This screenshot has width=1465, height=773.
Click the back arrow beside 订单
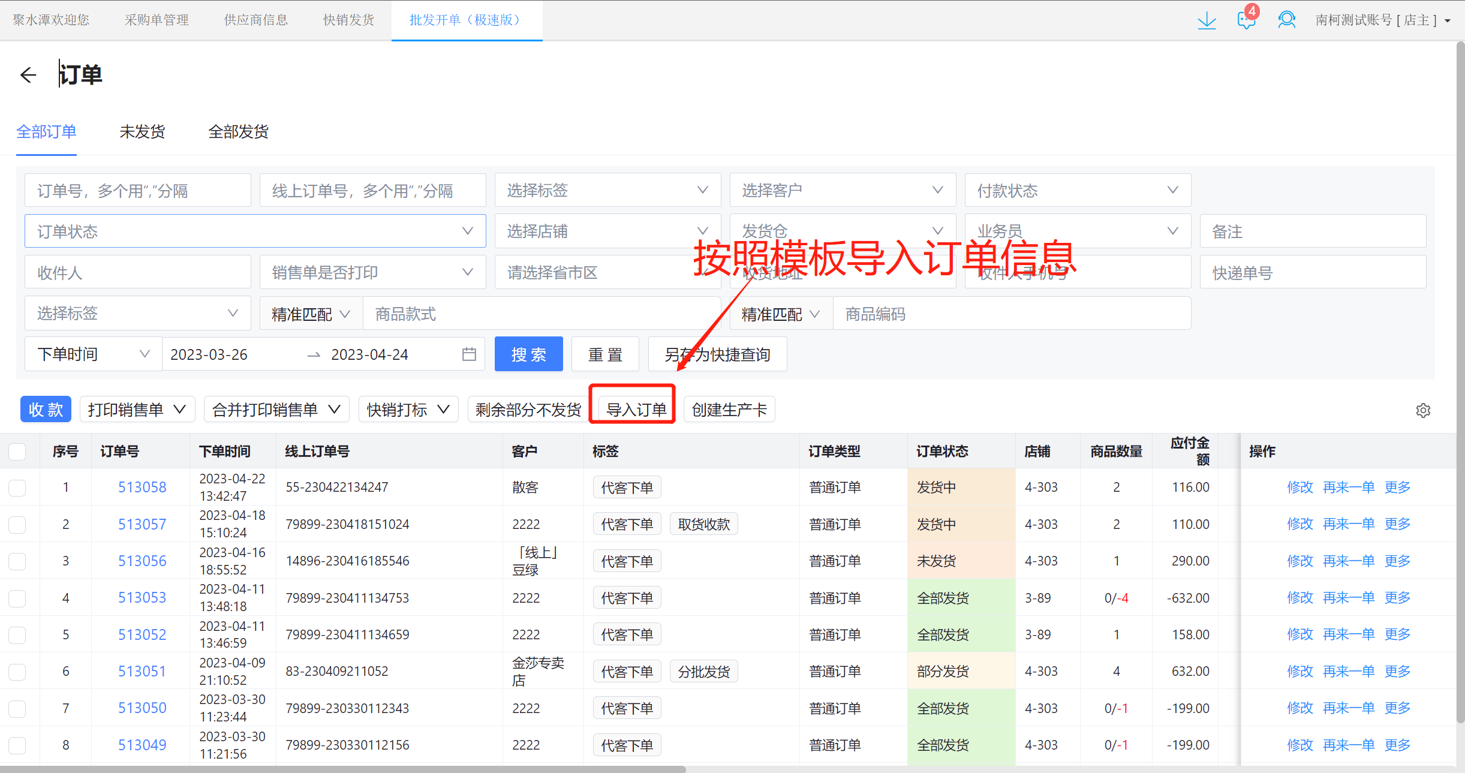coord(28,75)
